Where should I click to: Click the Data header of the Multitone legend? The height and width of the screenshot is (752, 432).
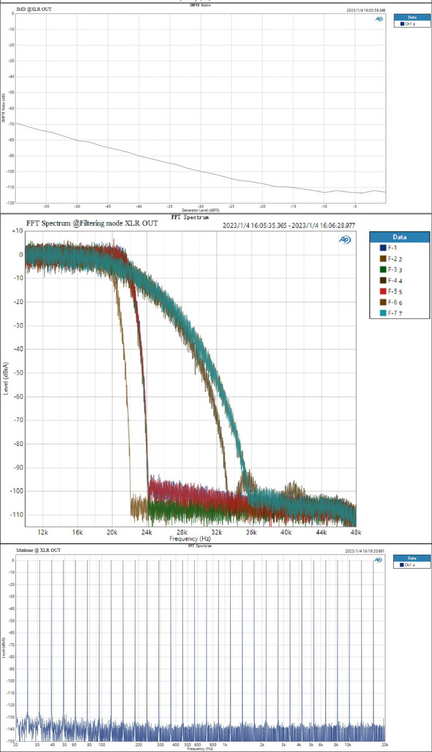coord(411,558)
